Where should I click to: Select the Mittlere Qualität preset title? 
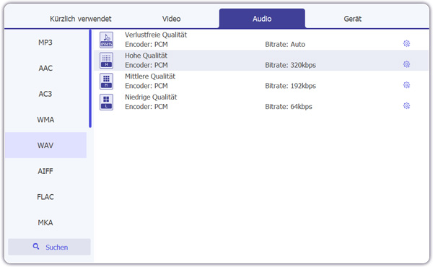(x=150, y=76)
